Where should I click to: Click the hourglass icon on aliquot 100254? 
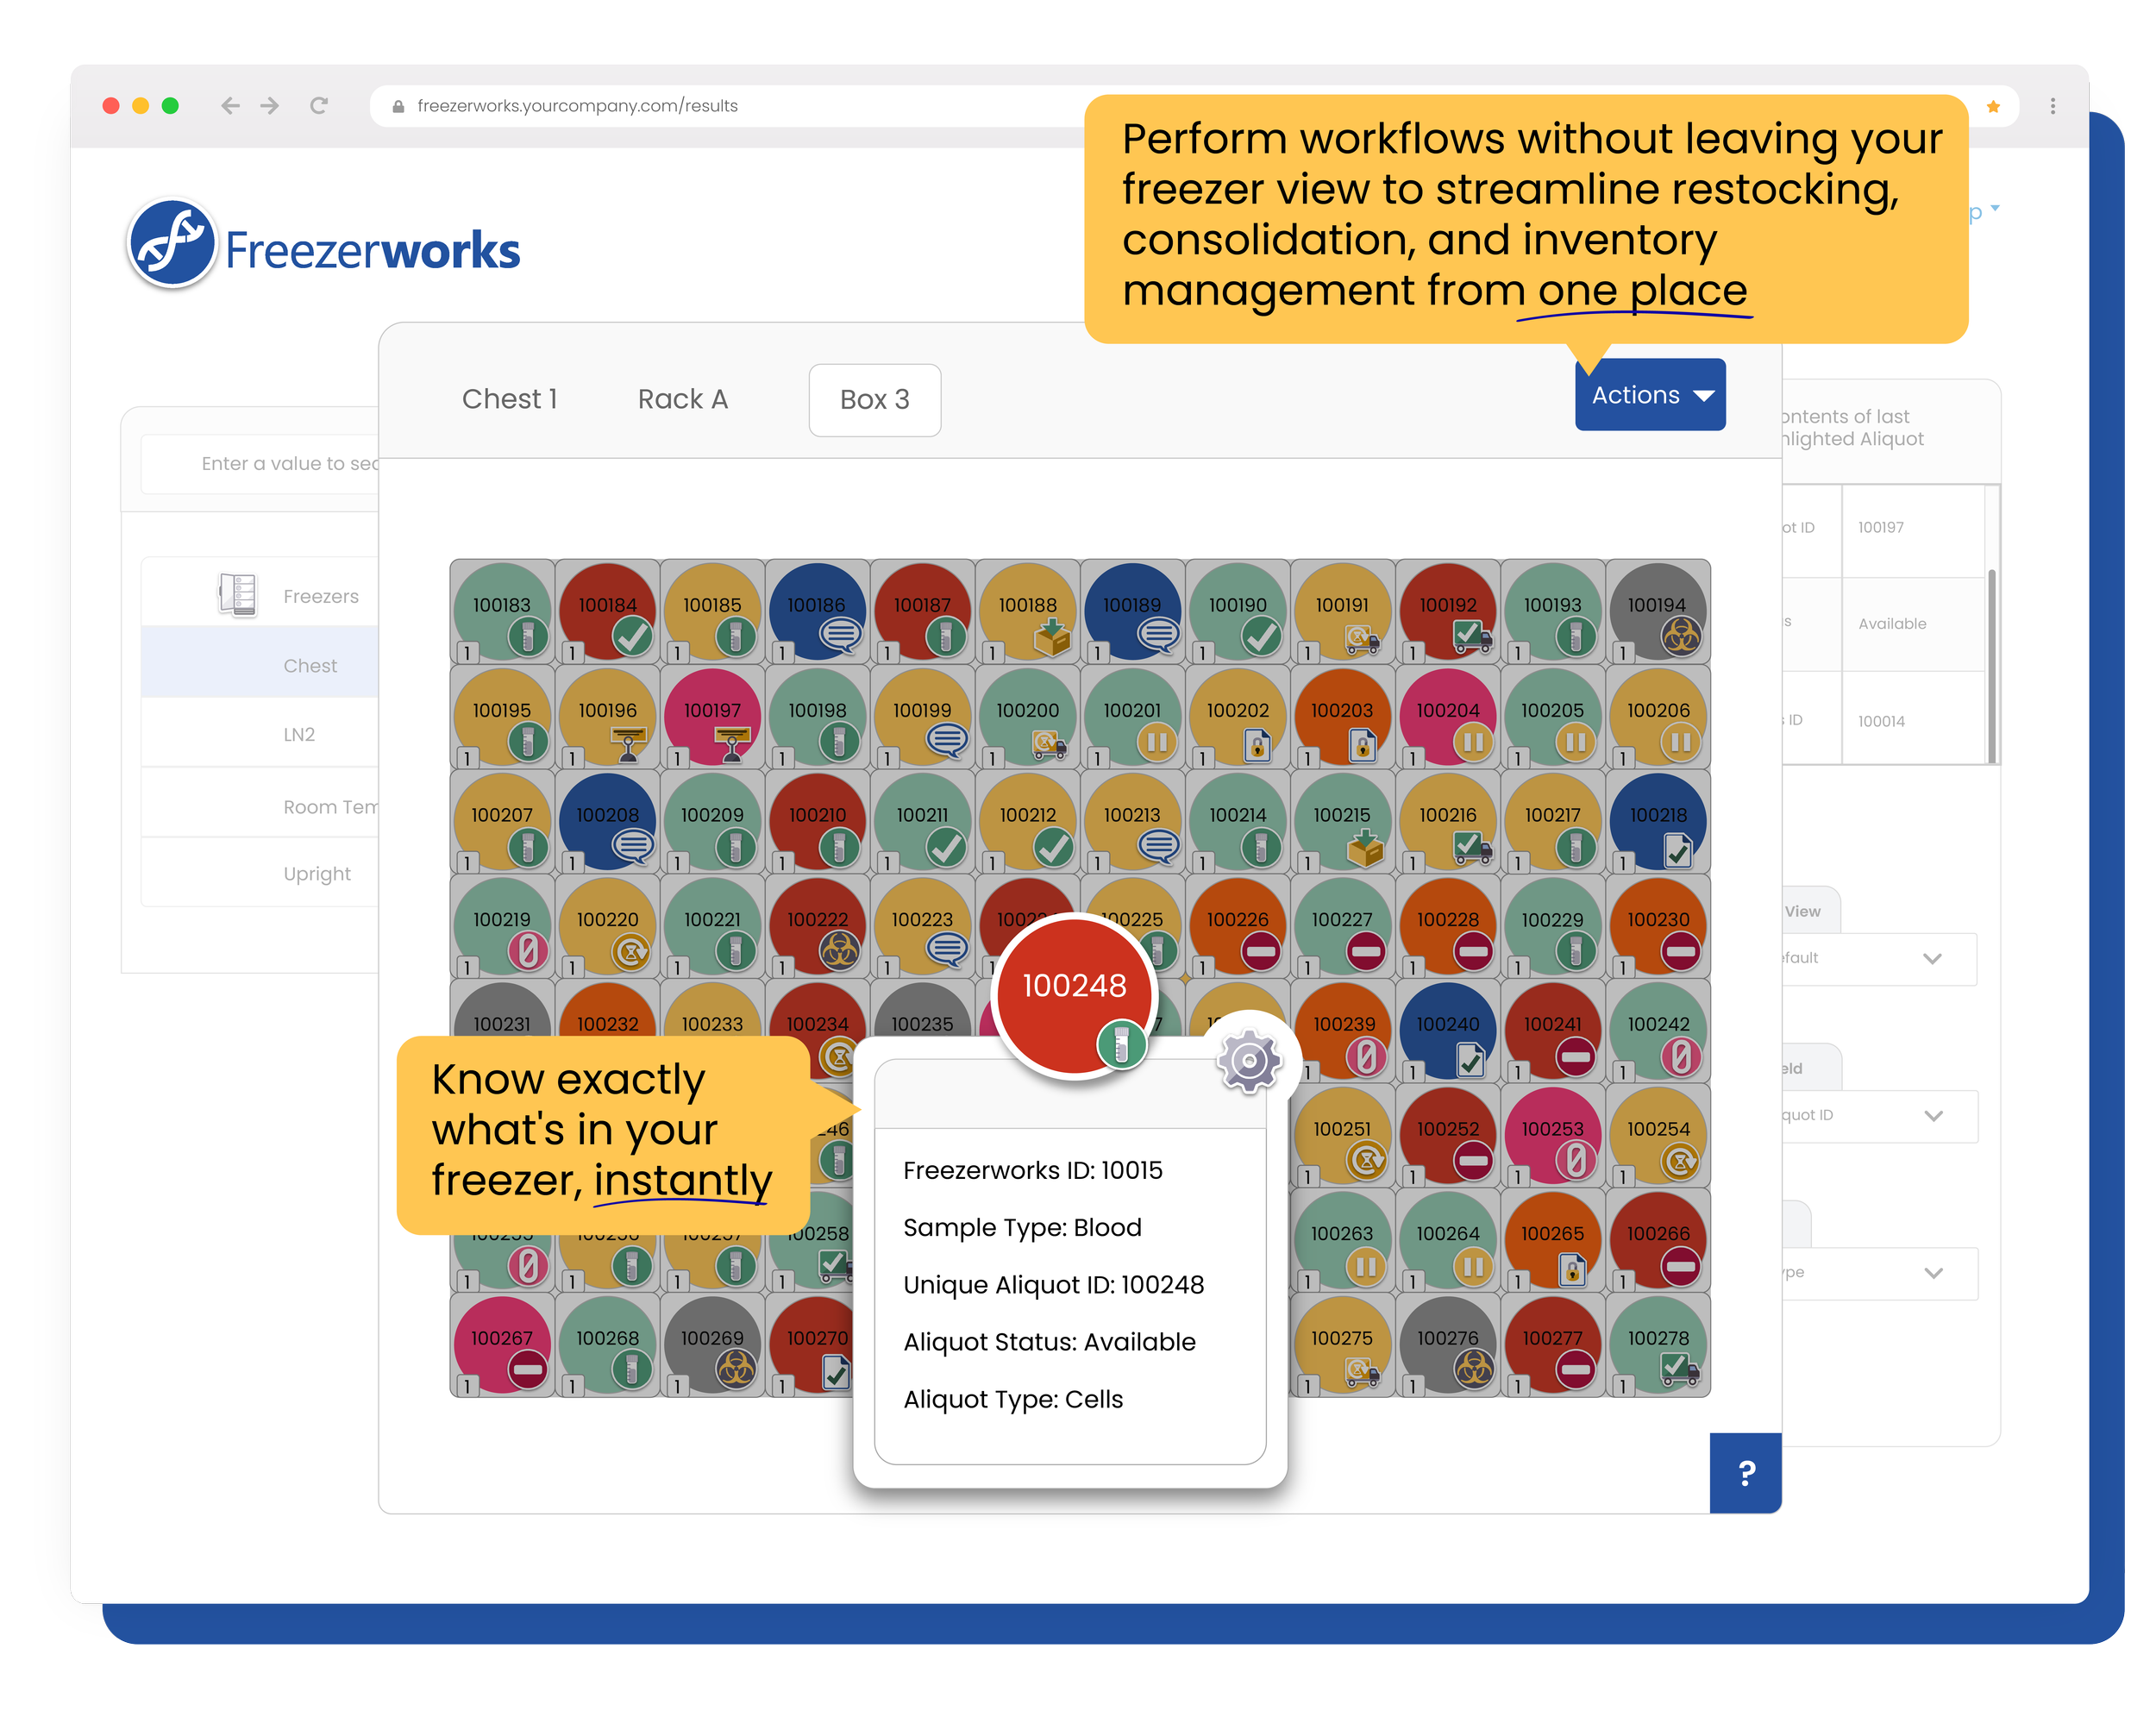pyautogui.click(x=1681, y=1161)
